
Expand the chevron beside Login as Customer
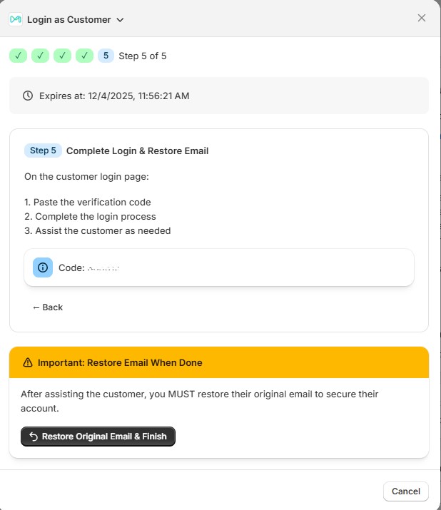pos(120,20)
